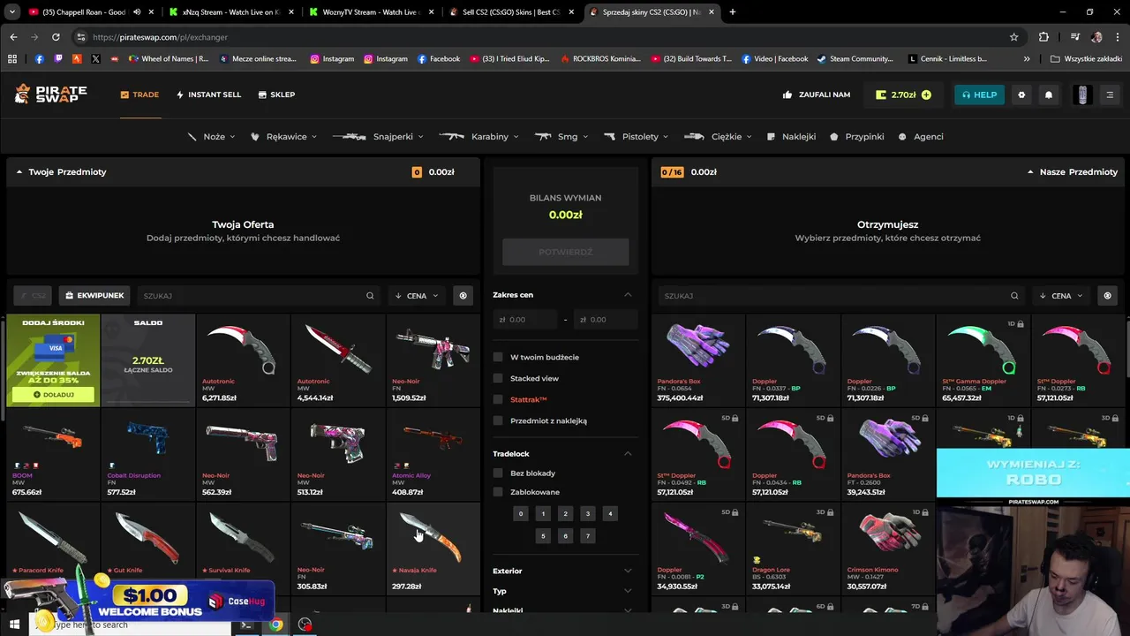This screenshot has width=1130, height=636.
Task: Open a new browser tab
Action: (732, 12)
